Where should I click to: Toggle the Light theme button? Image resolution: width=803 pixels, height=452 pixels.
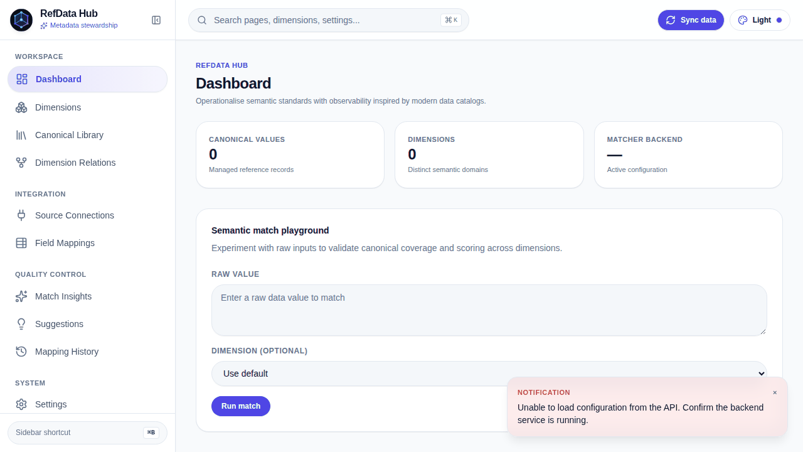pos(760,20)
